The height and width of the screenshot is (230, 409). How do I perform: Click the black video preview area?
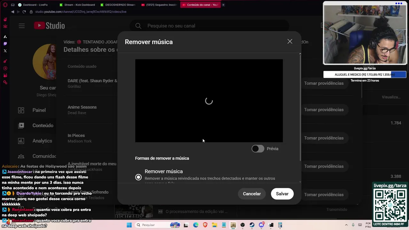point(209,101)
